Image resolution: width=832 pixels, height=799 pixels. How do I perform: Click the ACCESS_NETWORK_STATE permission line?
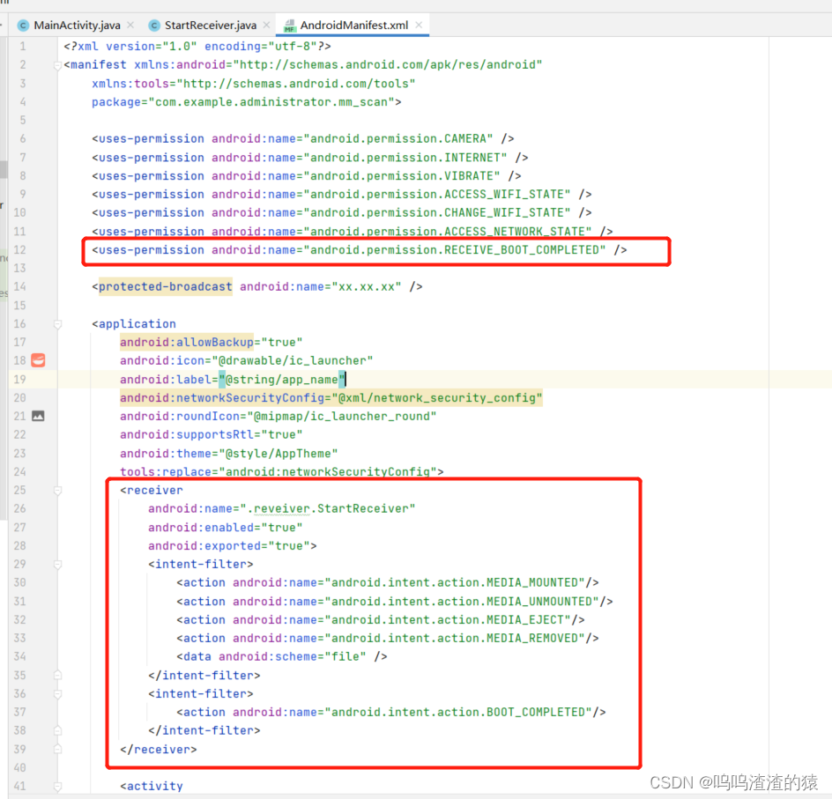click(x=353, y=232)
